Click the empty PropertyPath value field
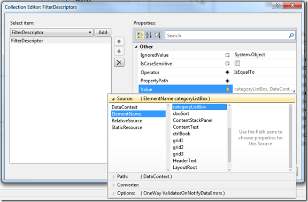Screen dimensions: 308x202 pyautogui.click(x=264, y=81)
